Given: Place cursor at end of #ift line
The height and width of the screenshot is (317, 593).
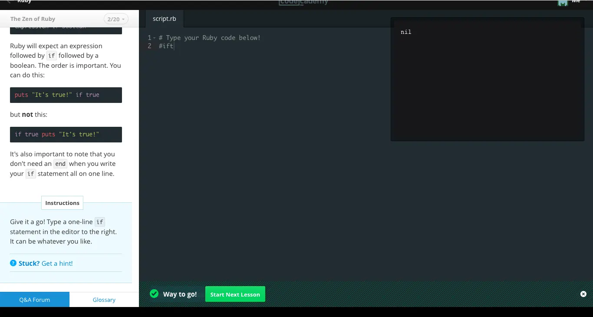Looking at the screenshot, I should [x=174, y=46].
